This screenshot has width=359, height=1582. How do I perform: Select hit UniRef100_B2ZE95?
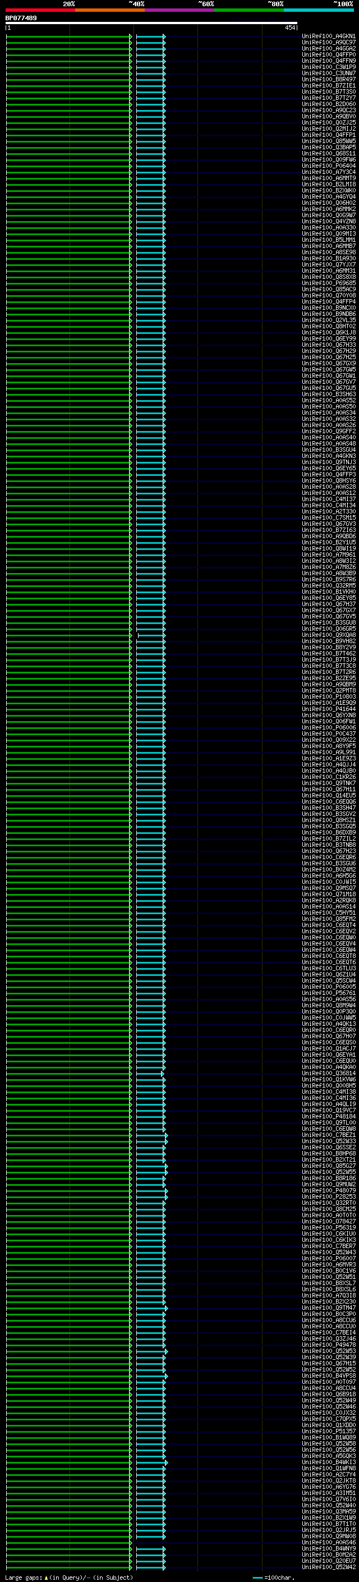coord(328,678)
